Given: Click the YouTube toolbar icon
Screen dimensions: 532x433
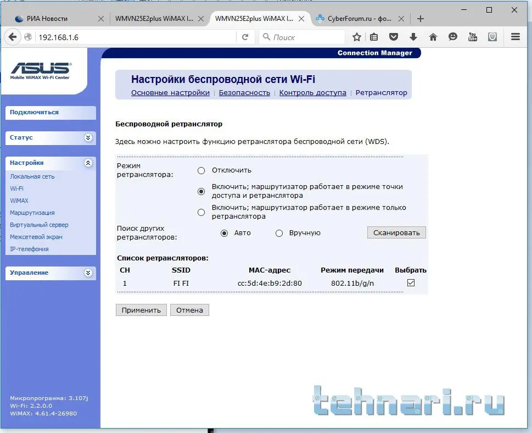Looking at the screenshot, I should coord(473,37).
